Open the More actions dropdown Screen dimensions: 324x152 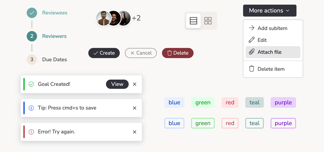click(270, 10)
